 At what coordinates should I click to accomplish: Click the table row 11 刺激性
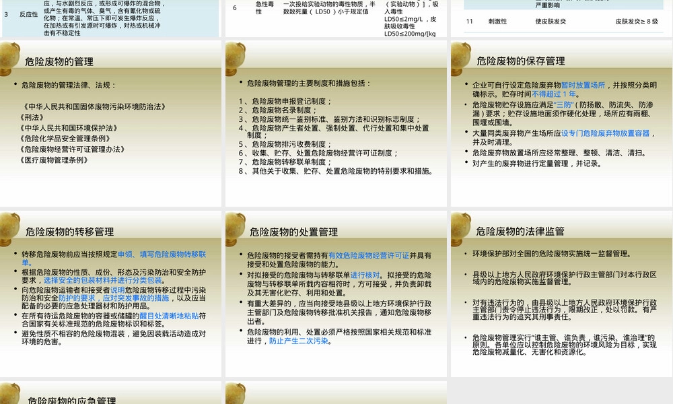pos(563,22)
